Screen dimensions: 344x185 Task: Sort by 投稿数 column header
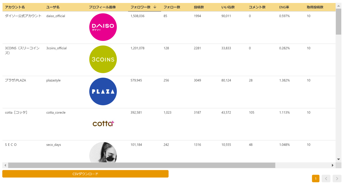pyautogui.click(x=199, y=7)
